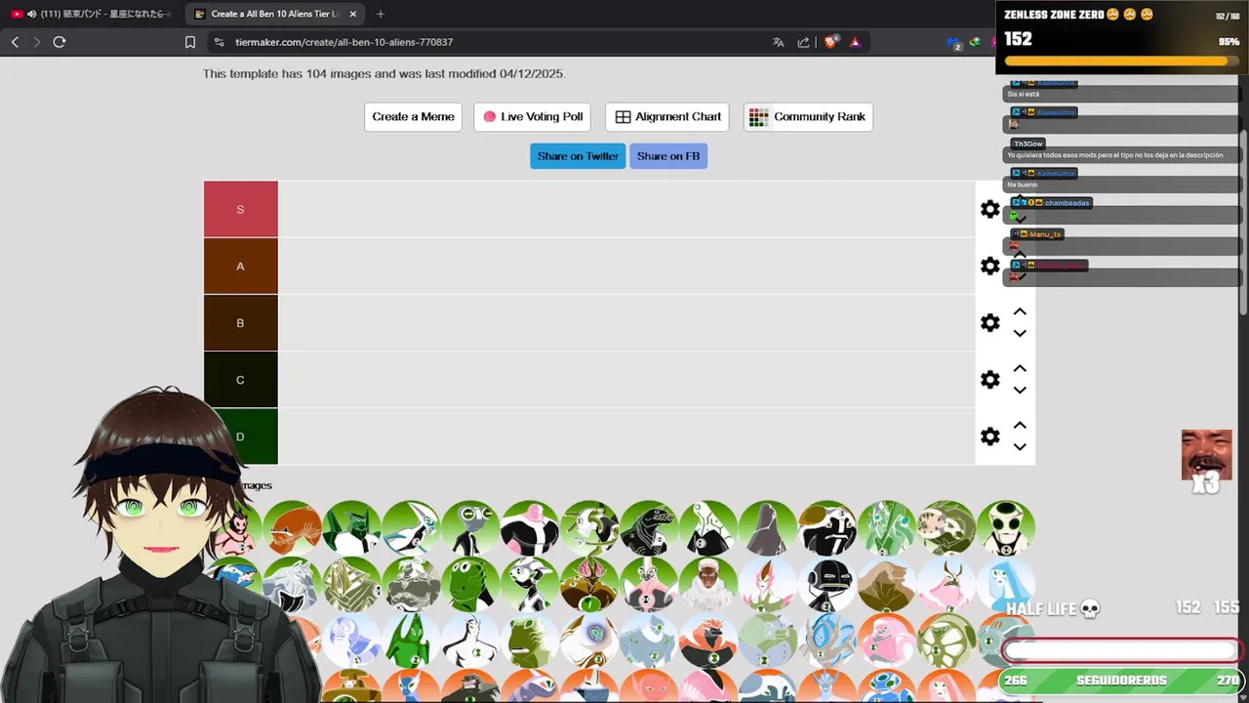This screenshot has height=703, width=1249.
Task: Go forward in browser history
Action: (x=37, y=42)
